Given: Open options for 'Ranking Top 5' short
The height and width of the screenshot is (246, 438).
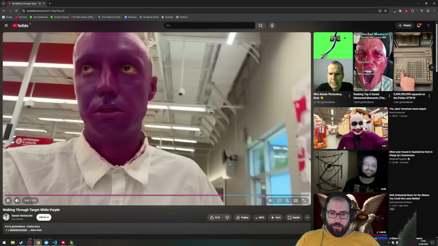Looking at the screenshot, I should [389, 96].
